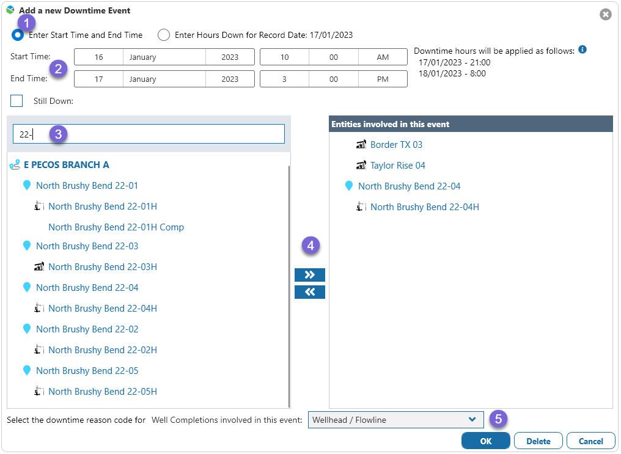
Task: Open the Wellhead / Flowline reason code dropdown
Action: click(x=395, y=420)
